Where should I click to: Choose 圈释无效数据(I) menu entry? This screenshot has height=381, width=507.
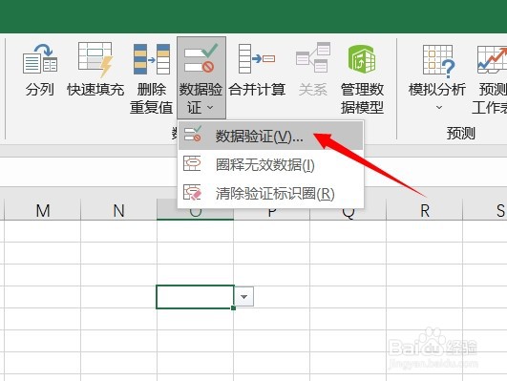tap(271, 164)
